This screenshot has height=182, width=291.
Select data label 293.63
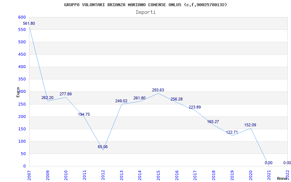(x=158, y=90)
